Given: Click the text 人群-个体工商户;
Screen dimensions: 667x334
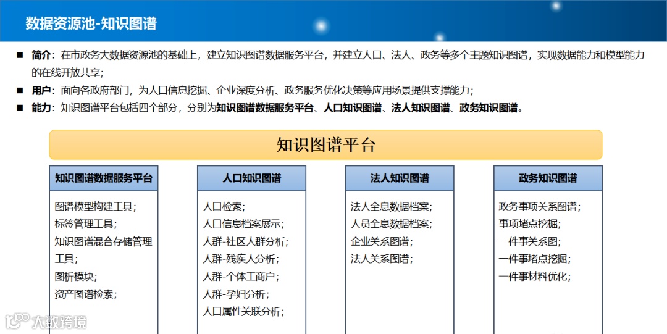Looking at the screenshot, I should pos(241,277).
